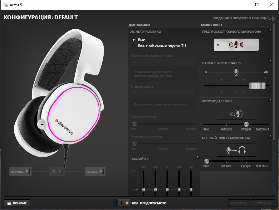Close the Arctis 5 window
The height and width of the screenshot is (210, 279).
(271, 5)
